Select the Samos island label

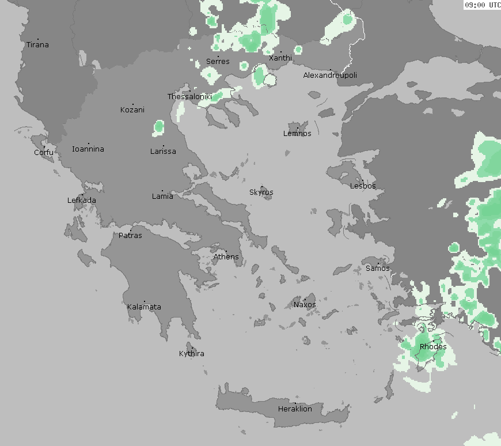[x=378, y=269]
